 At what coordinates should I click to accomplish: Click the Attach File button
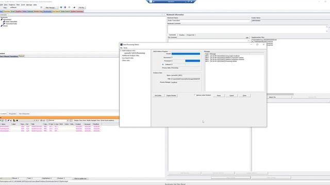coord(272,97)
